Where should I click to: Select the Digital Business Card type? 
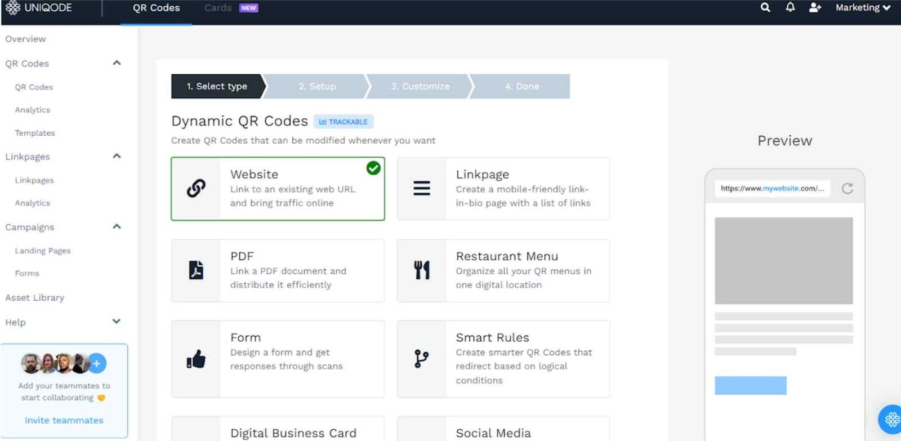coord(278,429)
